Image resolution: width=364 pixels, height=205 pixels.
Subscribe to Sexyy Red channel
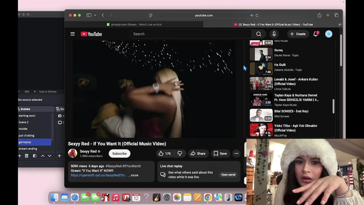click(119, 153)
